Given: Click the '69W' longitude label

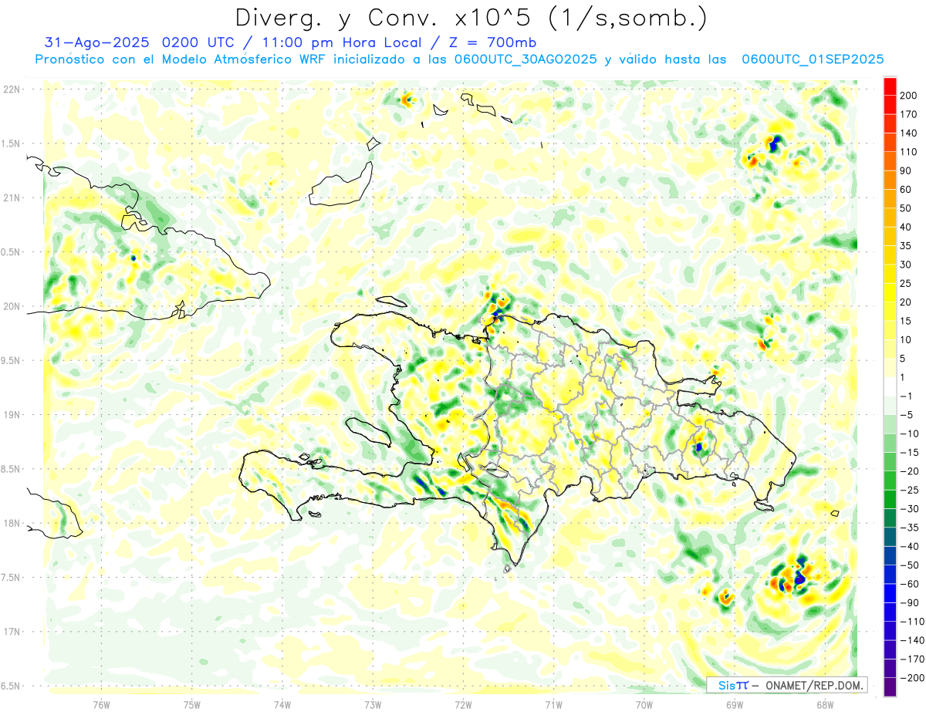Looking at the screenshot, I should [x=735, y=705].
